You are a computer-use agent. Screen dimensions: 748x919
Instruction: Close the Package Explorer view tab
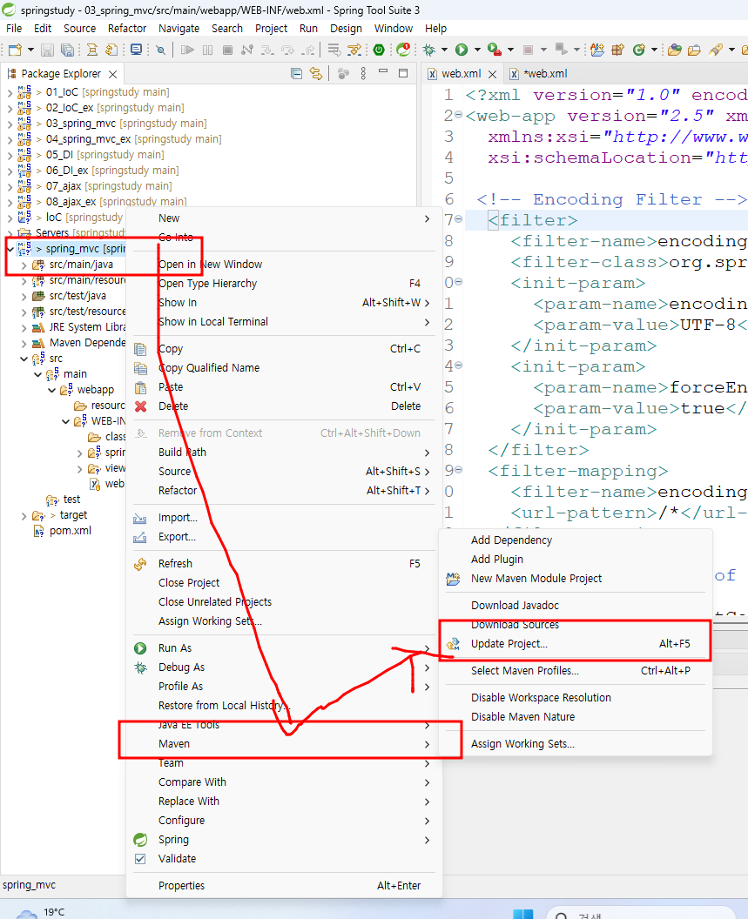[x=112, y=75]
